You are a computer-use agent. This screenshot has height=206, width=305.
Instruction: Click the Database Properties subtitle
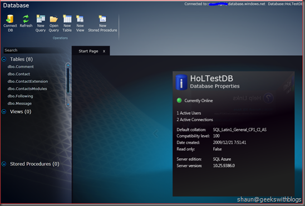215,86
